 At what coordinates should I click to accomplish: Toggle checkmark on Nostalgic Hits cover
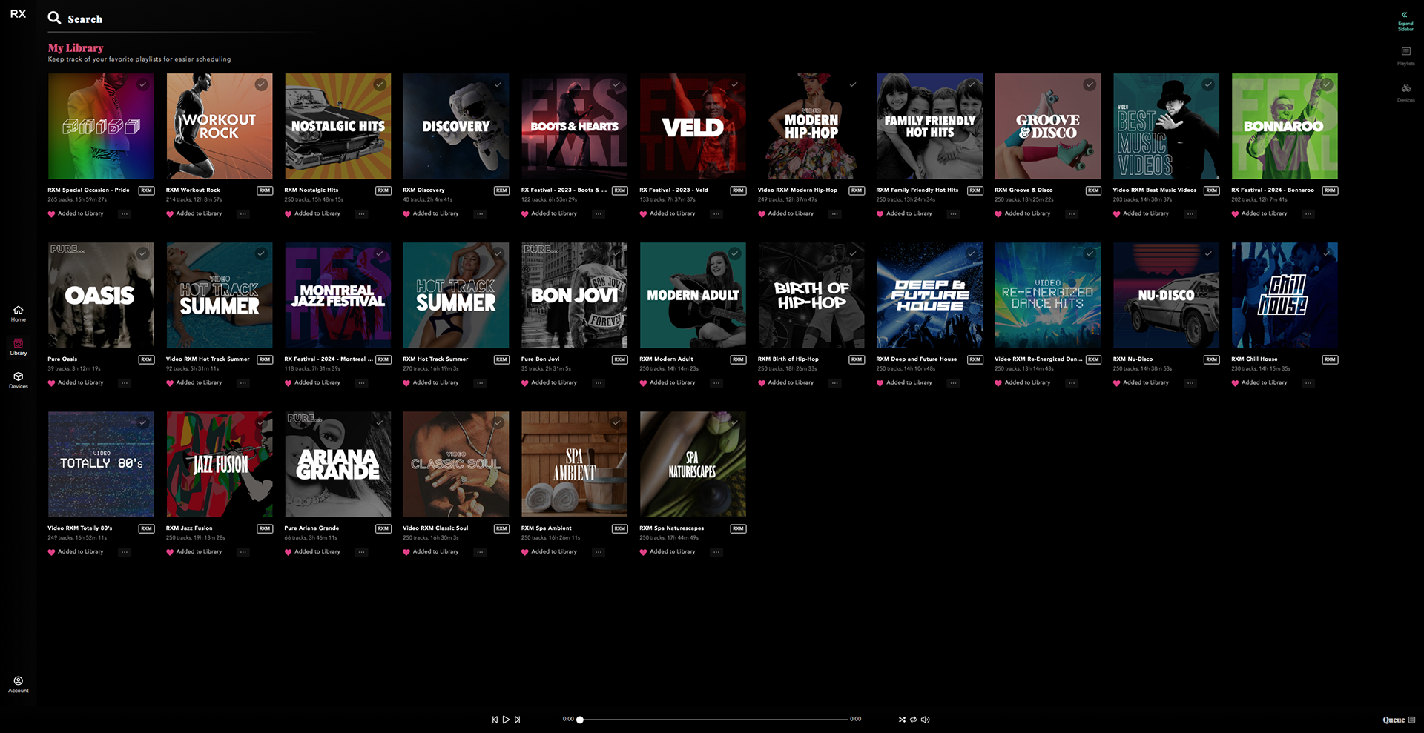tap(380, 84)
